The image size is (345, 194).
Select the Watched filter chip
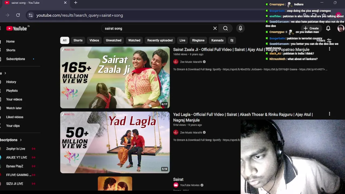tap(134, 40)
